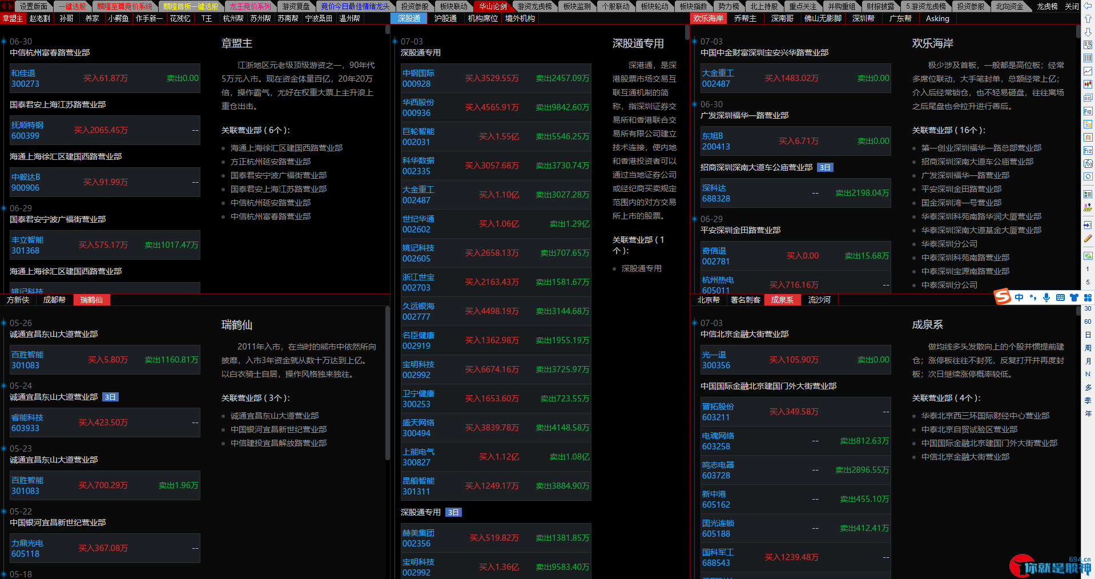Select the 小鳄鱼 trader tab

118,18
